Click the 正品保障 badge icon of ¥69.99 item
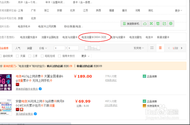This screenshot has width=190, height=125. [x=144, y=101]
